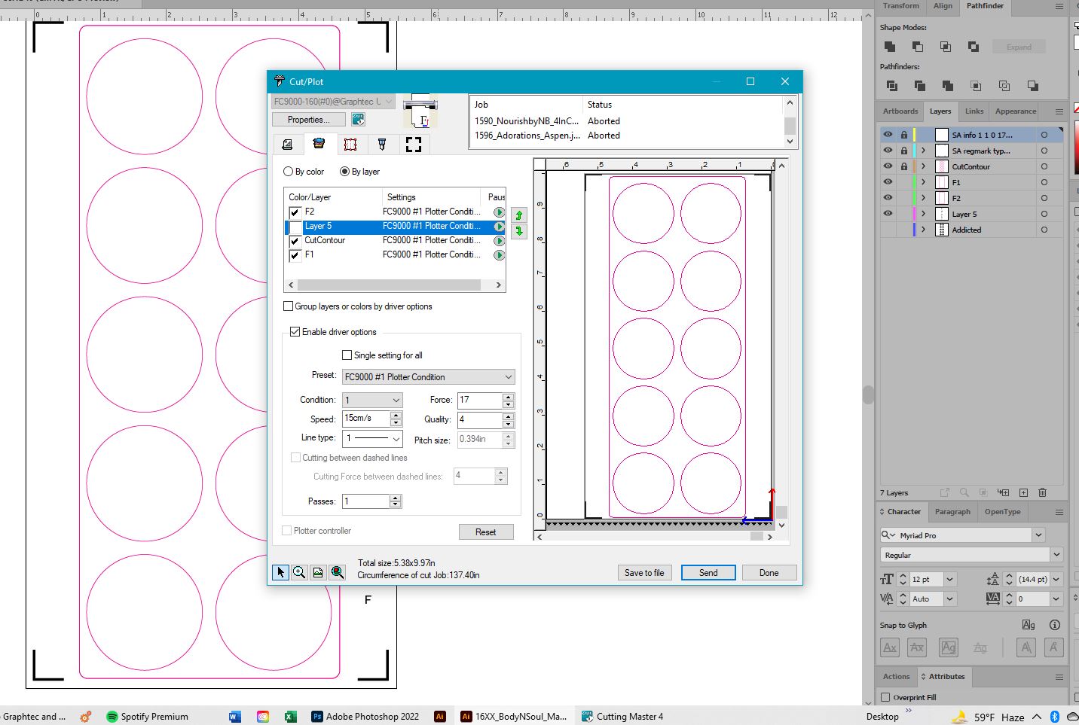The width and height of the screenshot is (1079, 725).
Task: Open Cutting Master 4 in taskbar
Action: click(622, 716)
